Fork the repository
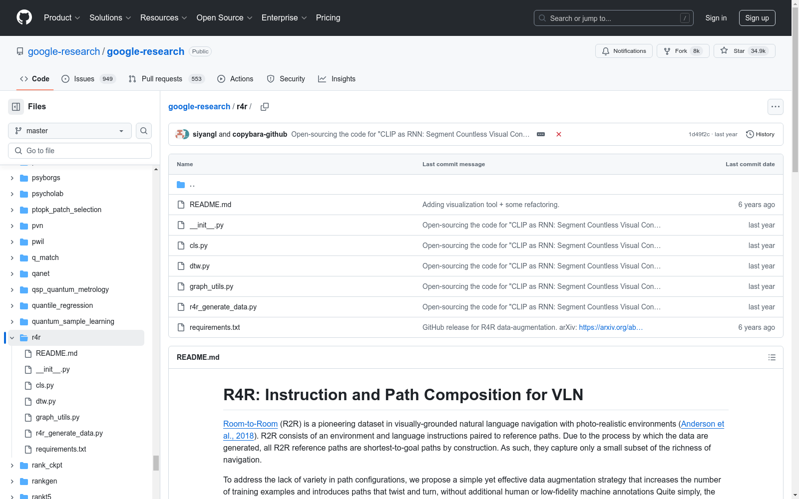Screen dimensions: 799x499 (x=683, y=51)
